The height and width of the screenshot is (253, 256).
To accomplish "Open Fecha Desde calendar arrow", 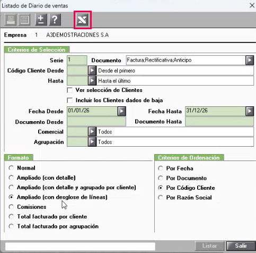I will 122,111.
